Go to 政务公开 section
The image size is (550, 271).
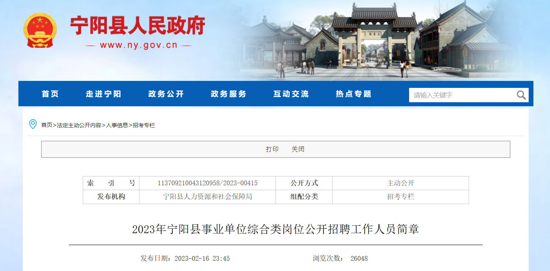(x=166, y=94)
